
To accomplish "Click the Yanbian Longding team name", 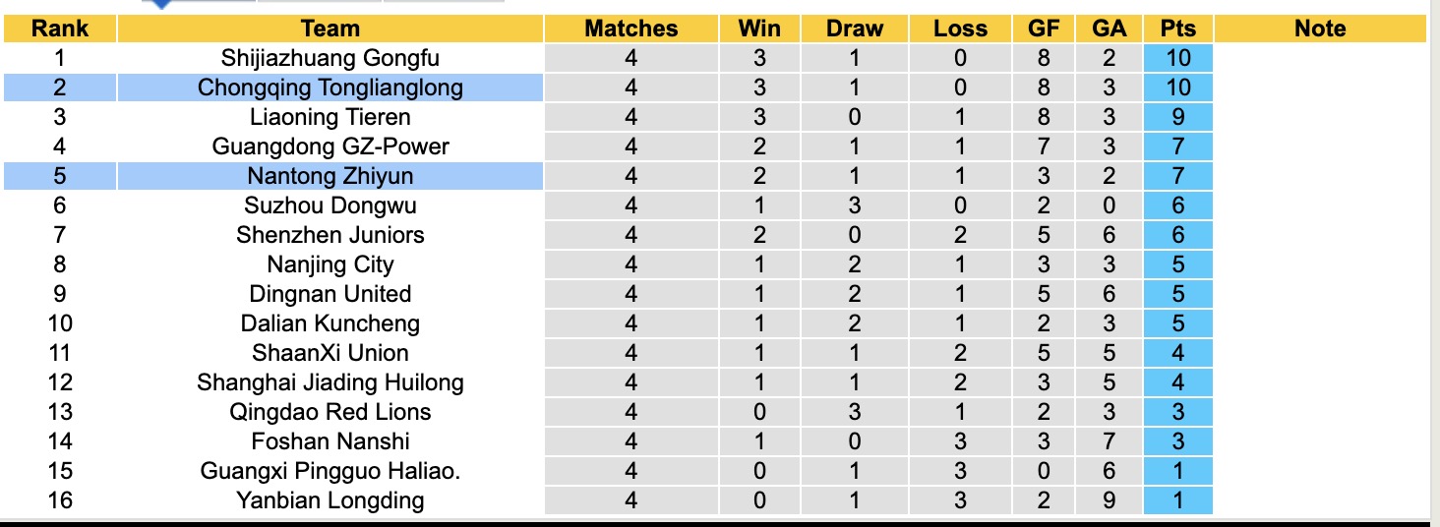I will click(330, 500).
